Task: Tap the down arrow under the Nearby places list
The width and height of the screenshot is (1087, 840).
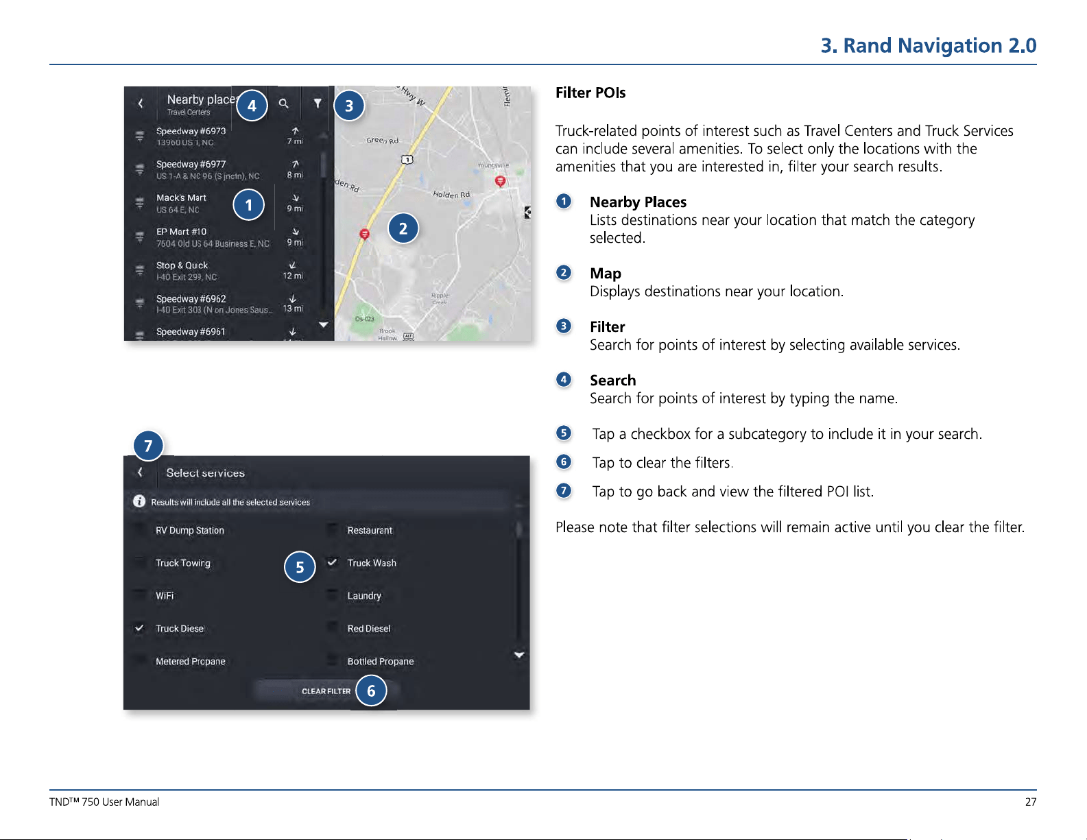Action: (324, 324)
